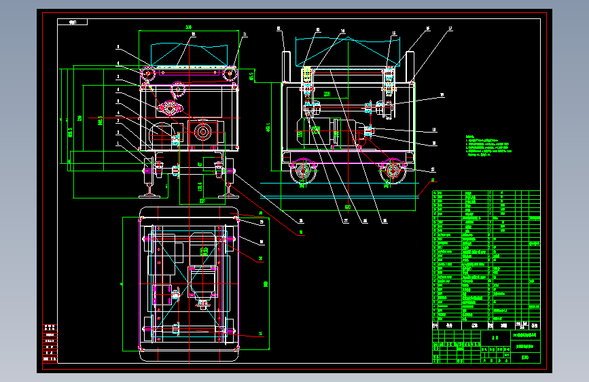Image resolution: width=589 pixels, height=382 pixels.
Task: Click the green technical notes text block
Action: point(488,146)
